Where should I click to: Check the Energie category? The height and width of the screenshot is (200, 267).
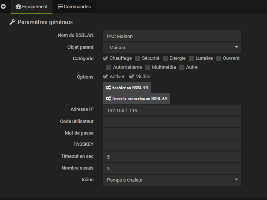coord(165,58)
